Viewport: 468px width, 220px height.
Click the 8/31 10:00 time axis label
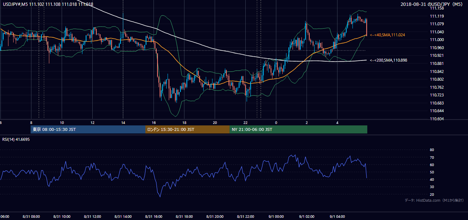pos(62,216)
